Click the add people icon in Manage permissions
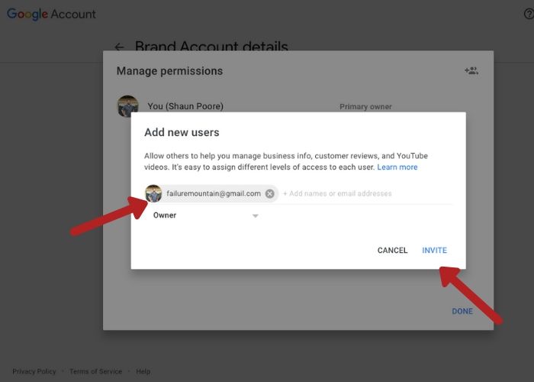The image size is (534, 382). (x=471, y=70)
